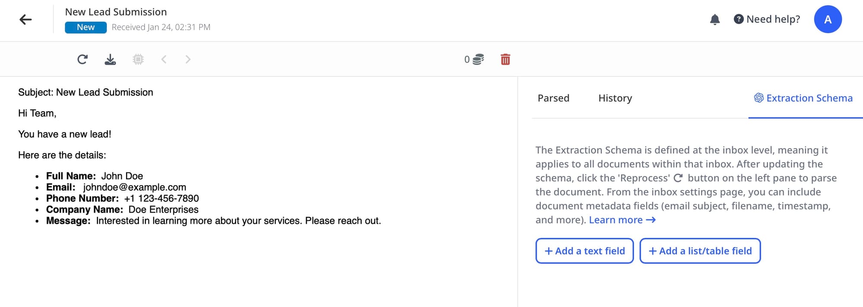Go back using the left arrow
This screenshot has height=307, width=863.
pos(26,19)
